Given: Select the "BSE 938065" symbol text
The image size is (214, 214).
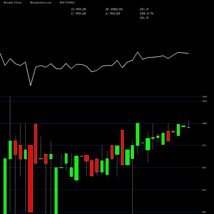Looking at the screenshot, I should tap(67, 3).
